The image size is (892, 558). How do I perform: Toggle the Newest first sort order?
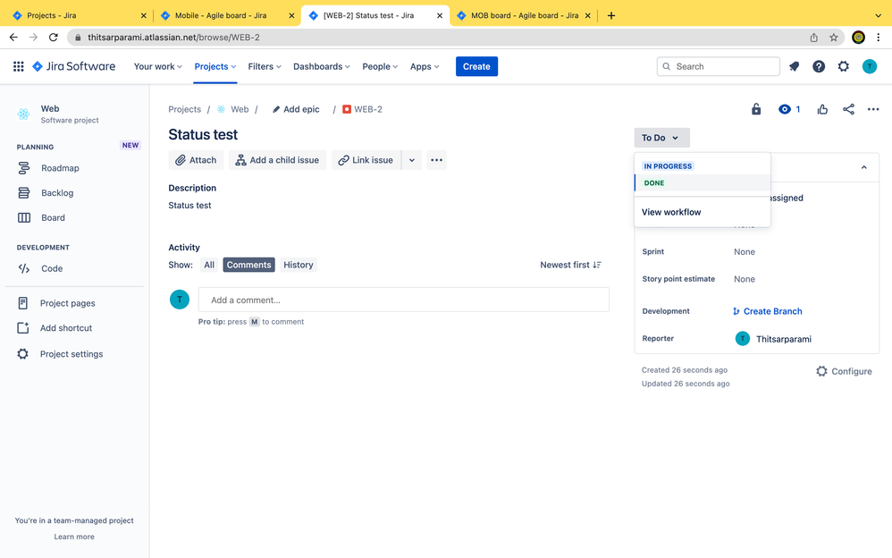coord(570,265)
